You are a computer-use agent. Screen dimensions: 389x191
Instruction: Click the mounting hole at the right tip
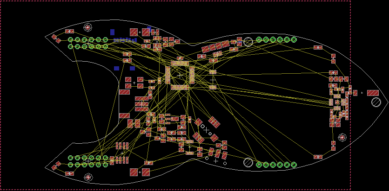(x=376, y=102)
